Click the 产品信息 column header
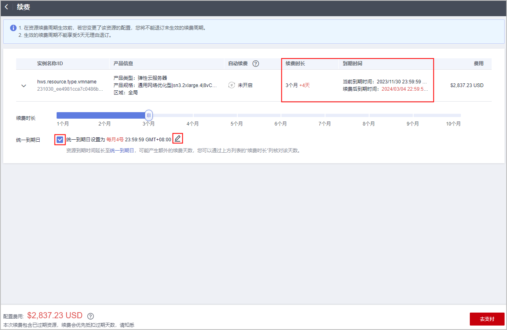Screen dimensions: 507x330 123,64
